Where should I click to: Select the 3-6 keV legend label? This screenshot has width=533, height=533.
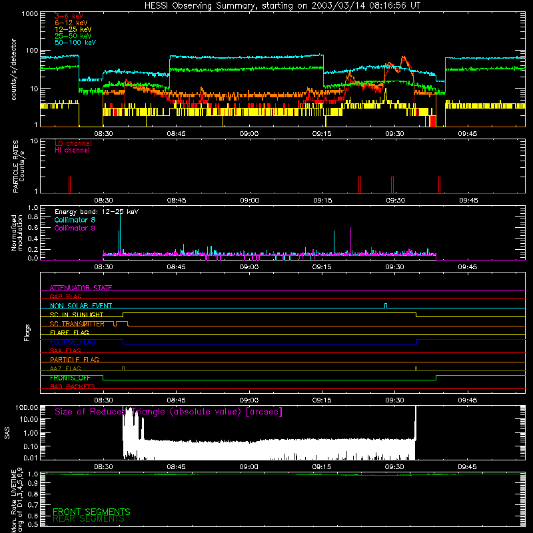pyautogui.click(x=69, y=16)
